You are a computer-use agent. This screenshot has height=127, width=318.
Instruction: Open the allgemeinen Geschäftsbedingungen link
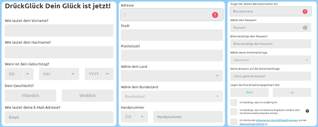click(x=277, y=120)
